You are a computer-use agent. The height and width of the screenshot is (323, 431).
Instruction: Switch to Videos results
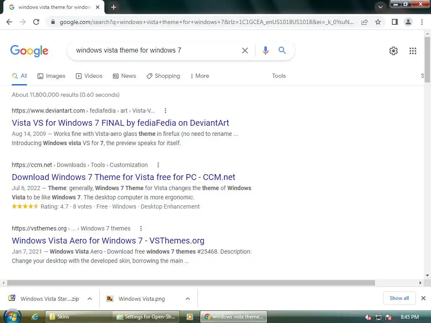click(x=89, y=76)
